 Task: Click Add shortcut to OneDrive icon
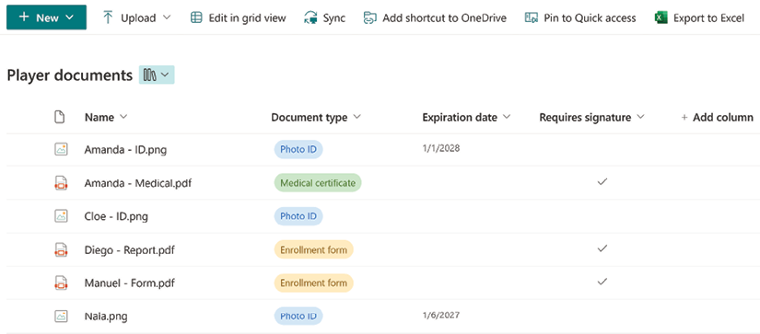[369, 17]
